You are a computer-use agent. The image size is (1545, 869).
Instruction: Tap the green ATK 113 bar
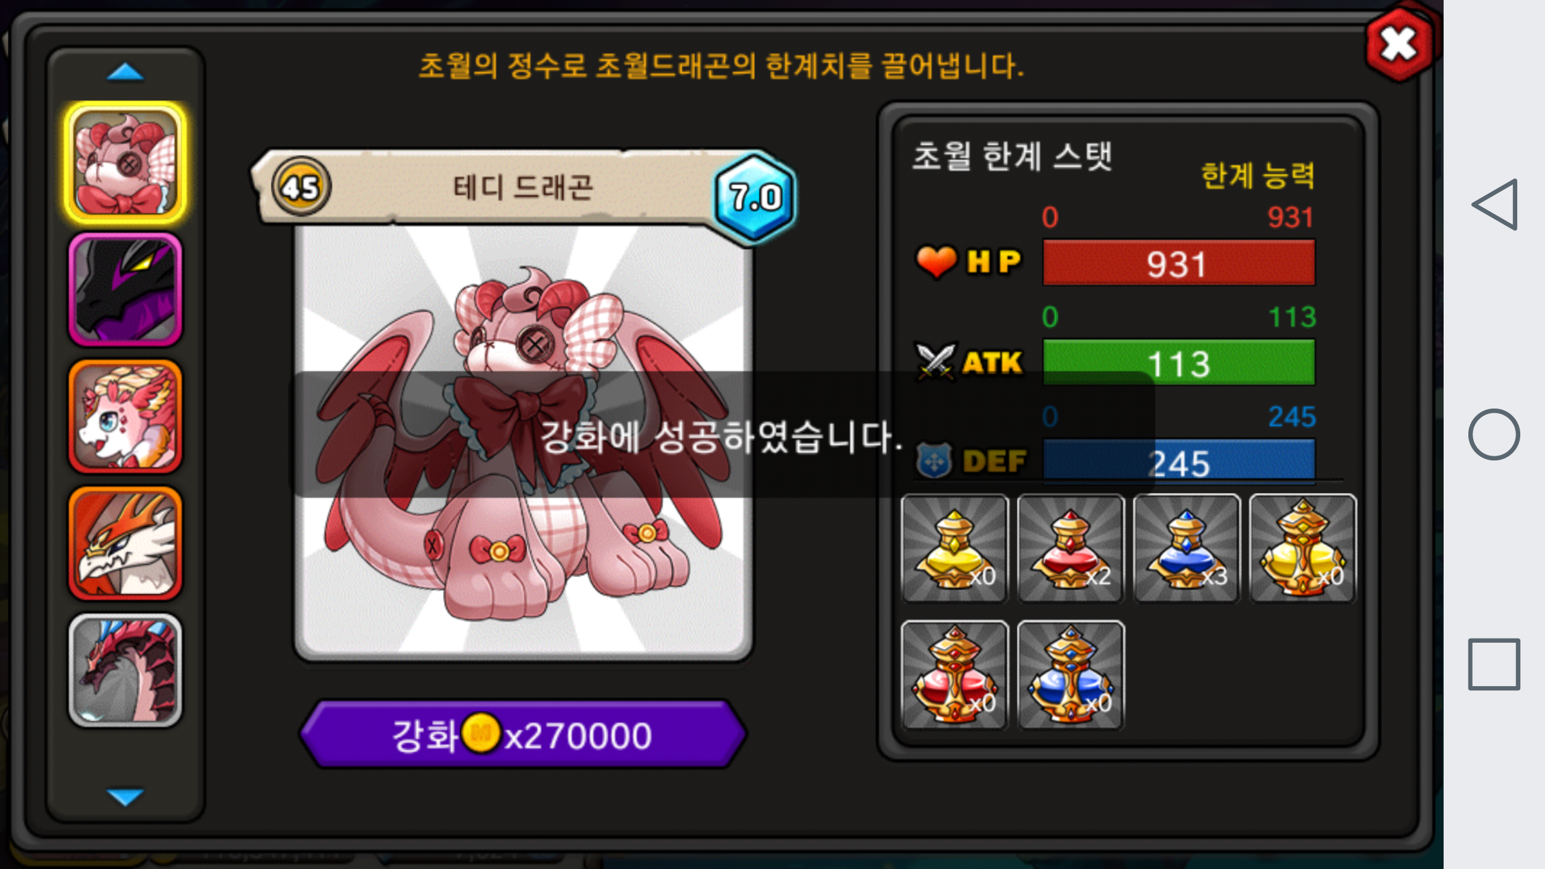[x=1179, y=363]
